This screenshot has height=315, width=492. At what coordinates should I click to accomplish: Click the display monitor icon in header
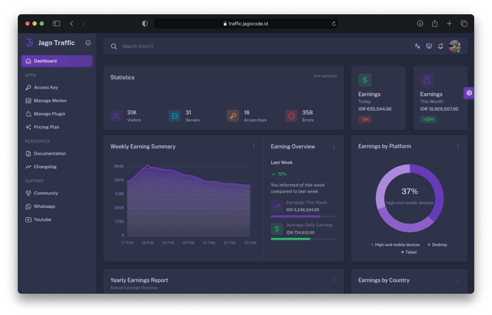(429, 46)
